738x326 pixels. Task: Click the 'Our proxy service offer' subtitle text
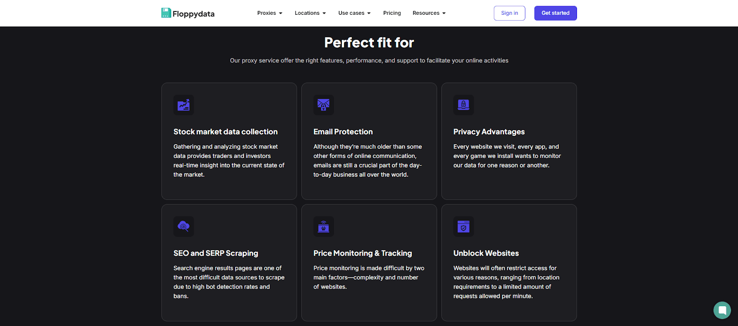point(369,60)
